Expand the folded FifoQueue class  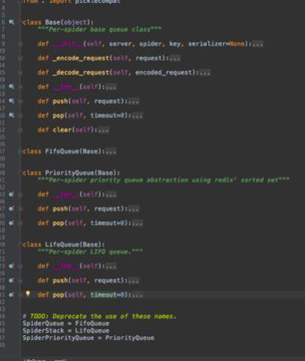tap(21, 151)
